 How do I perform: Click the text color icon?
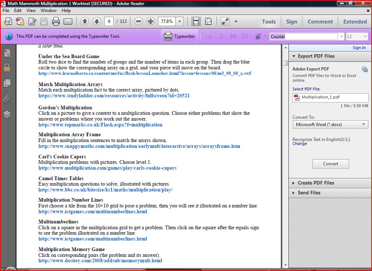pyautogui.click(x=258, y=36)
